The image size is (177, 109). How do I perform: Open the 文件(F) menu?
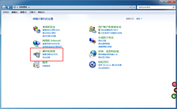pos(6,12)
